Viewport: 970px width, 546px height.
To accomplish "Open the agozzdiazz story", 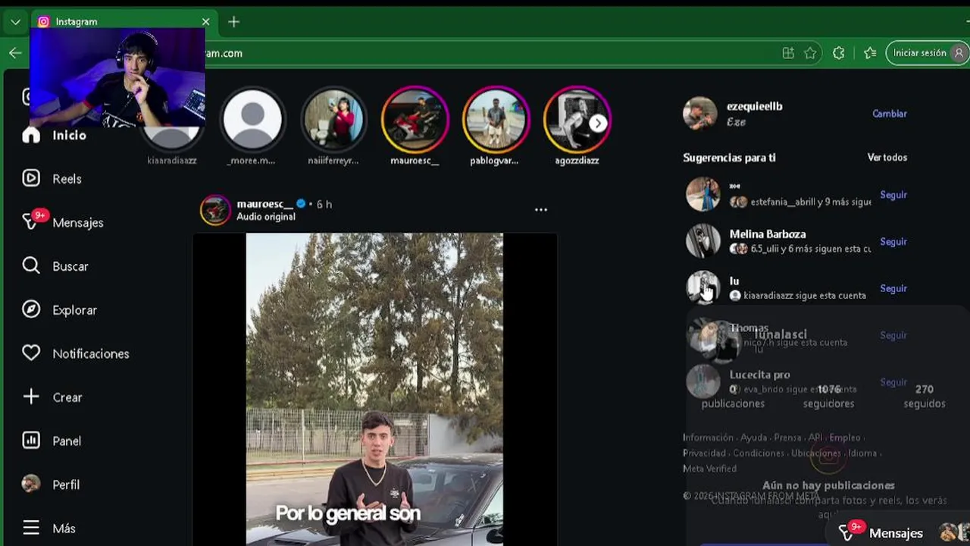I will tap(577, 120).
